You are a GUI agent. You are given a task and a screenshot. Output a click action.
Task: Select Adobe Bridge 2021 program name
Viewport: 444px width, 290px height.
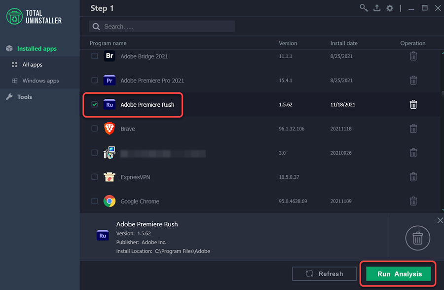tap(144, 56)
